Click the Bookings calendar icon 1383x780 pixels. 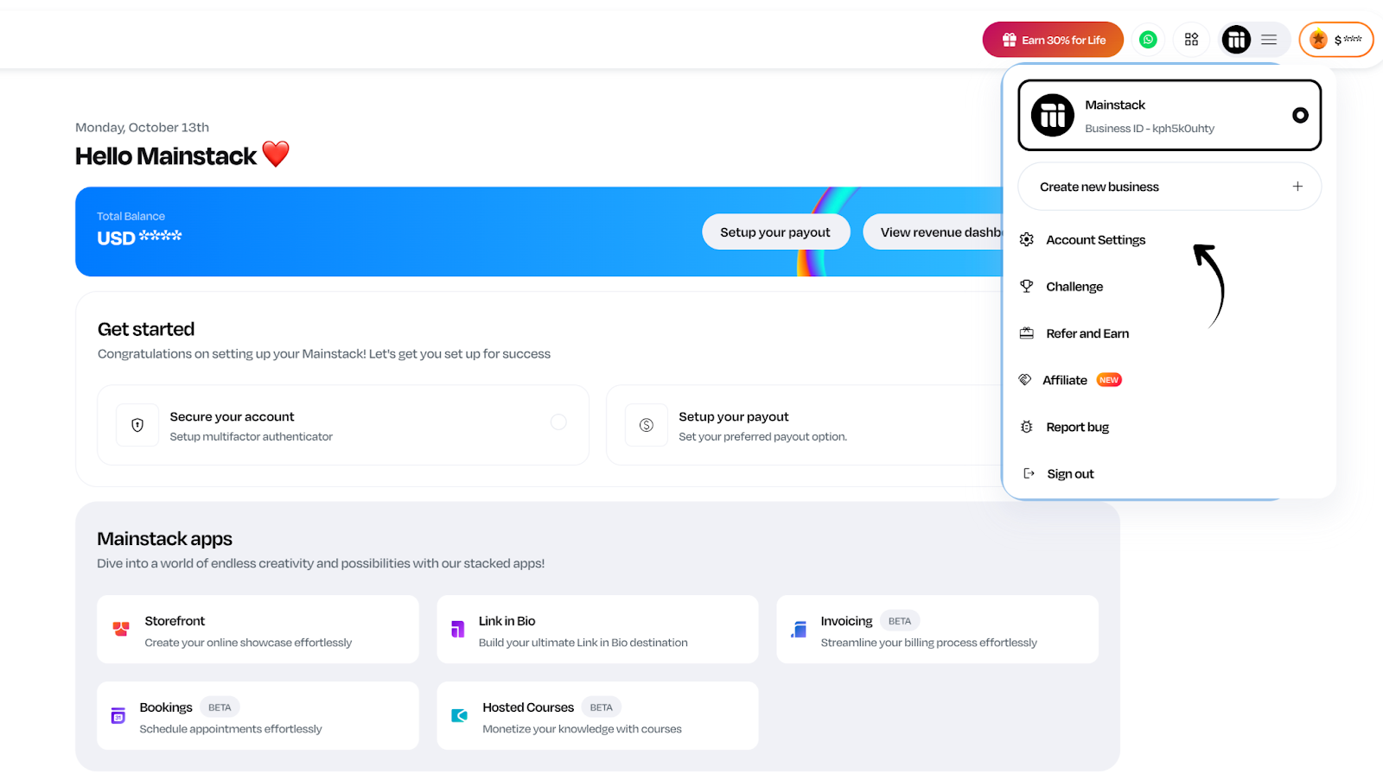[118, 716]
